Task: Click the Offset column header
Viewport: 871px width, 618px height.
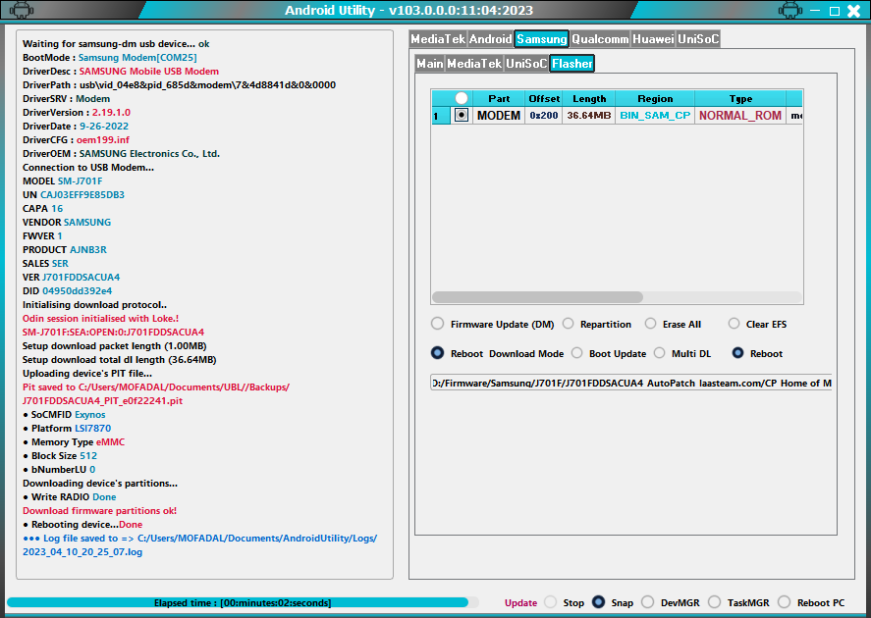Action: tap(544, 98)
